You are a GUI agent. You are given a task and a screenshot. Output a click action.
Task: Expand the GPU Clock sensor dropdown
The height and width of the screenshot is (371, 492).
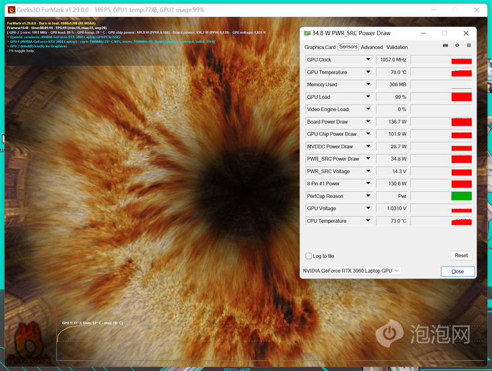tap(368, 60)
